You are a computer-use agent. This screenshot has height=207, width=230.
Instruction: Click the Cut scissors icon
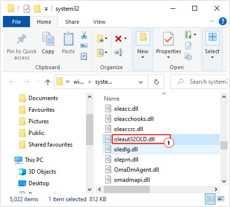tap(84, 35)
